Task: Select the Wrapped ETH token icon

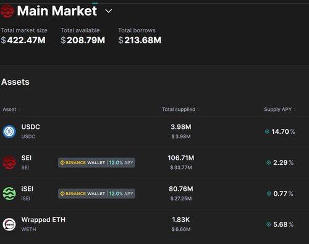Action: [x=9, y=224]
